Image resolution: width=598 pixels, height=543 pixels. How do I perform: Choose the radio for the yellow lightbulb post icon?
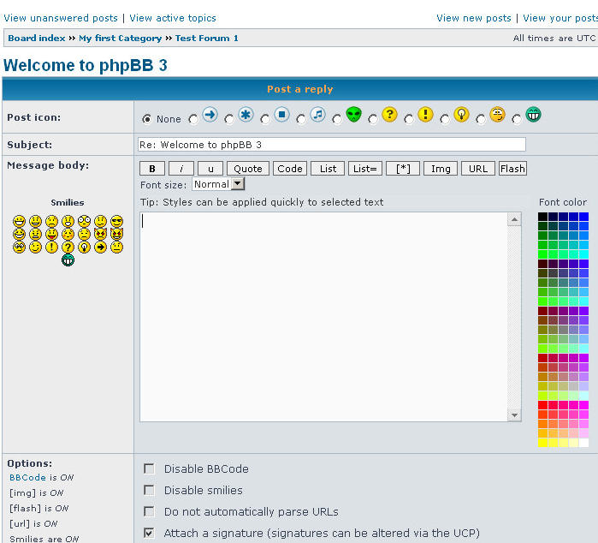(x=445, y=120)
